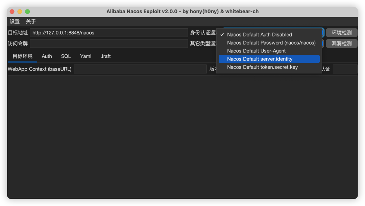Viewport: 365px width, 206px height.
Task: Maximize the window with green button
Action: pyautogui.click(x=27, y=11)
